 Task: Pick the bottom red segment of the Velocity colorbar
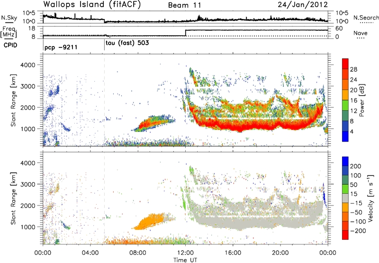tap(345, 235)
